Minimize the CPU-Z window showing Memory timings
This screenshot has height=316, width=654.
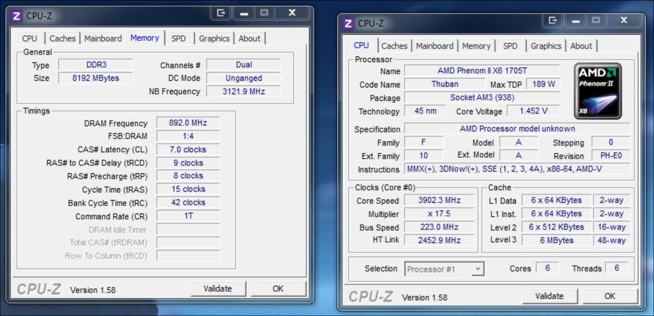pos(244,13)
